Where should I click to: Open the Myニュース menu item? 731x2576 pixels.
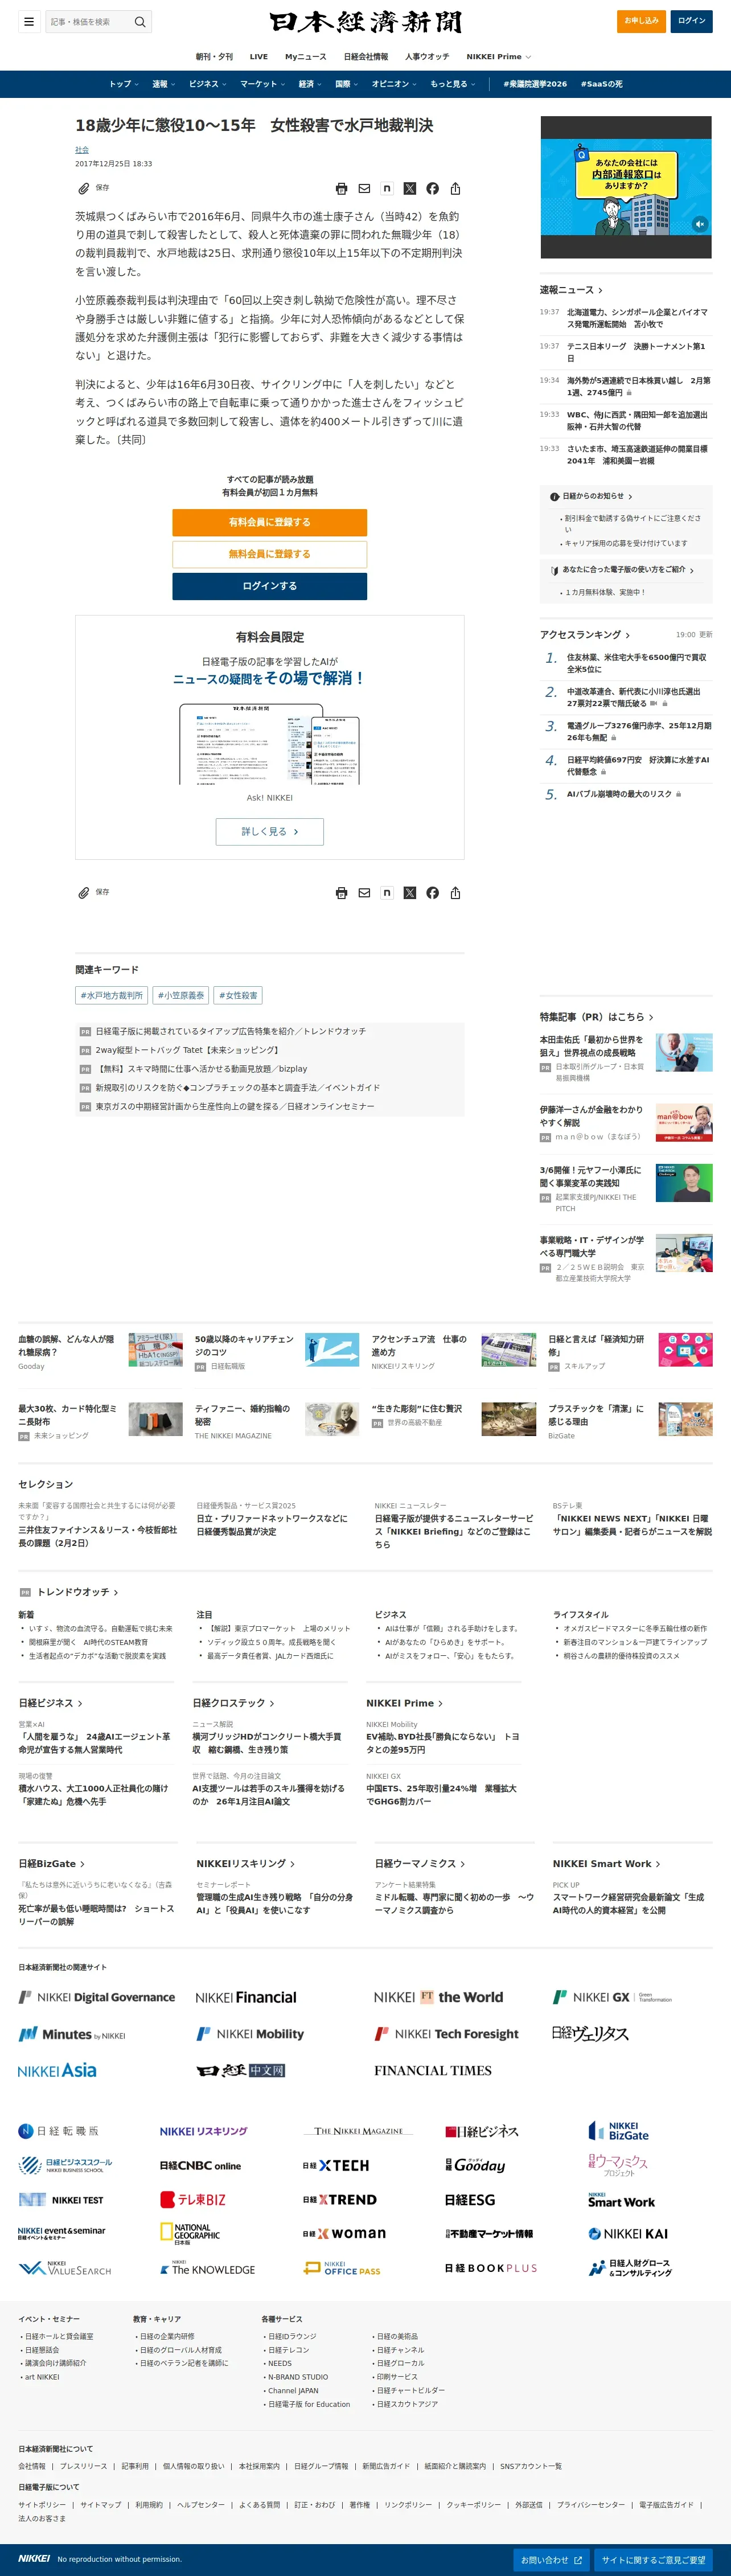[x=306, y=57]
